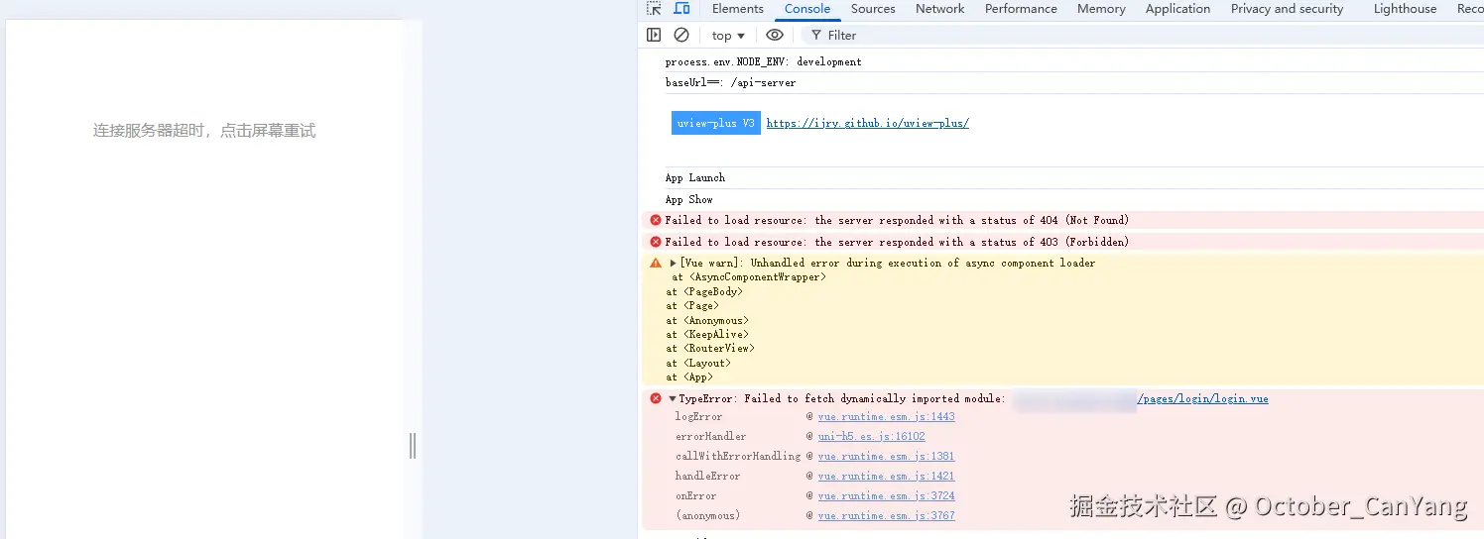Open vue.runtime.esm.js:1443 source link
Screen dimensions: 1484x539
coord(887,417)
